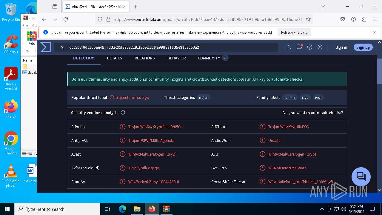
Task: Open the Pocket save icon
Action: click(343, 19)
